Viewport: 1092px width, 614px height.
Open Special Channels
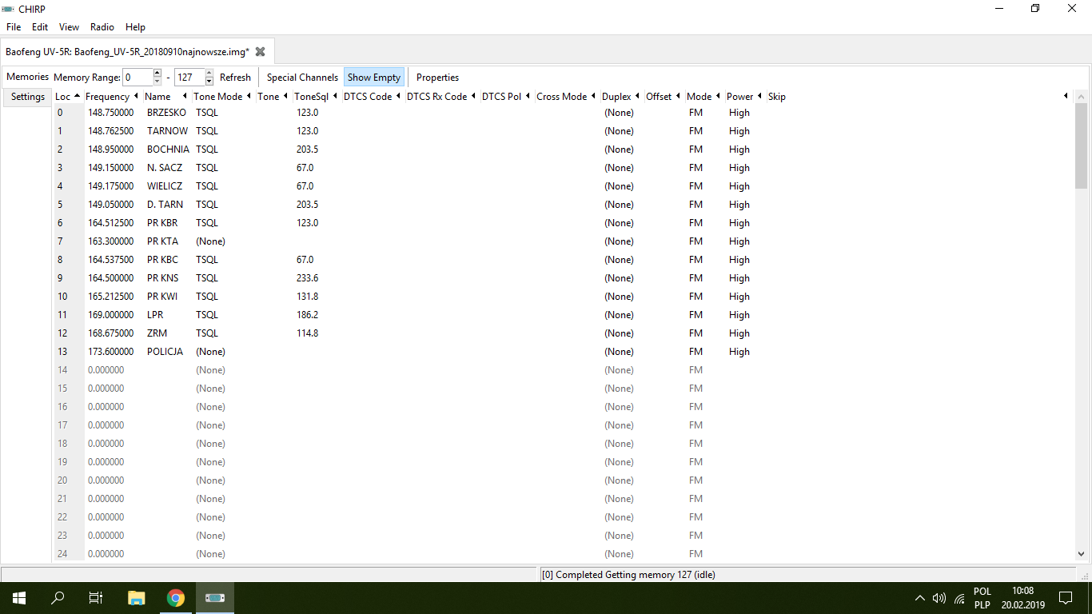tap(302, 78)
